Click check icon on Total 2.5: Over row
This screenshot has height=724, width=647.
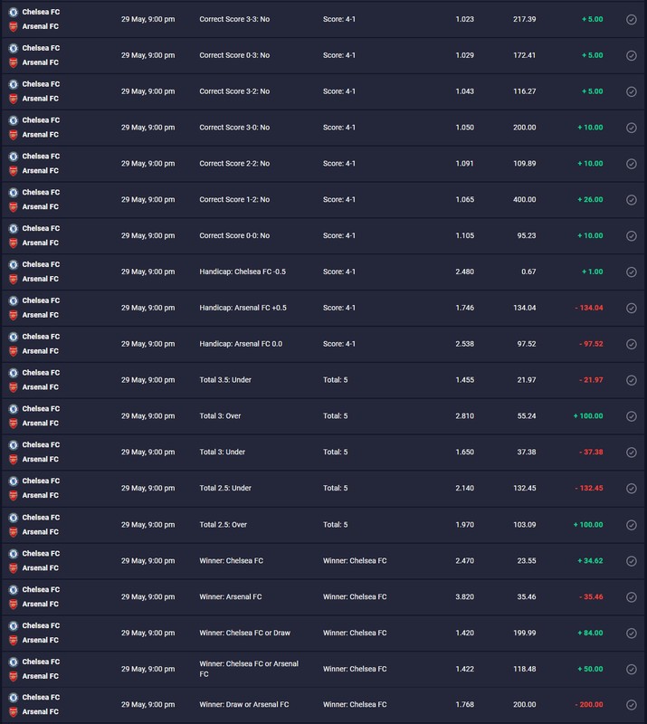click(631, 525)
